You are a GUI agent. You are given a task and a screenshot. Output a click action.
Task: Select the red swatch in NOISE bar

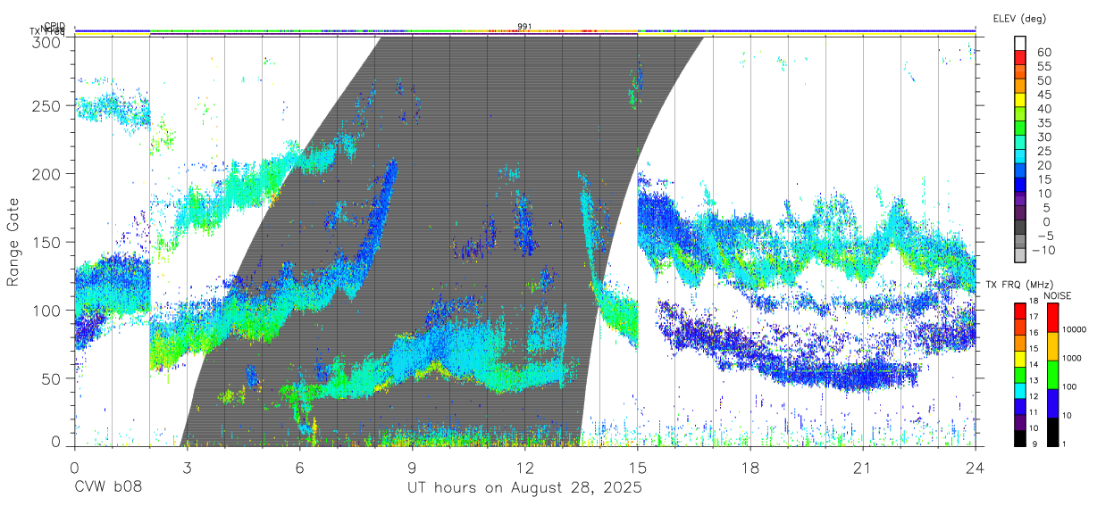[1052, 318]
